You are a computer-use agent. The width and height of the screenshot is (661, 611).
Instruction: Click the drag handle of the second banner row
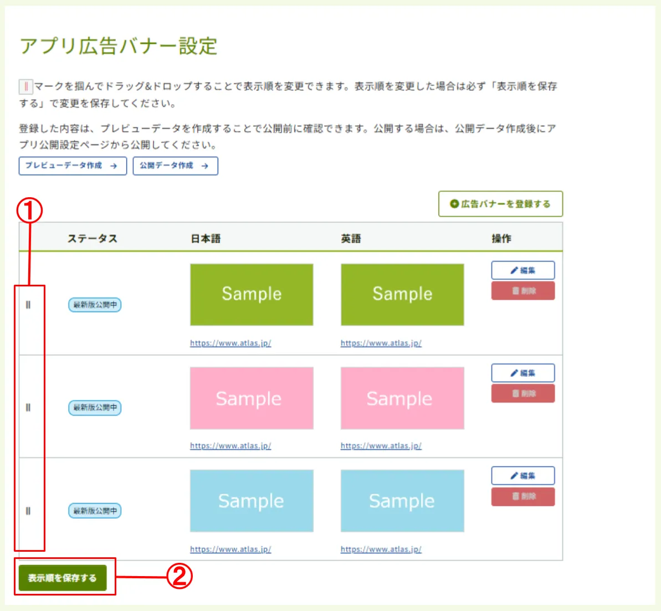click(x=29, y=407)
